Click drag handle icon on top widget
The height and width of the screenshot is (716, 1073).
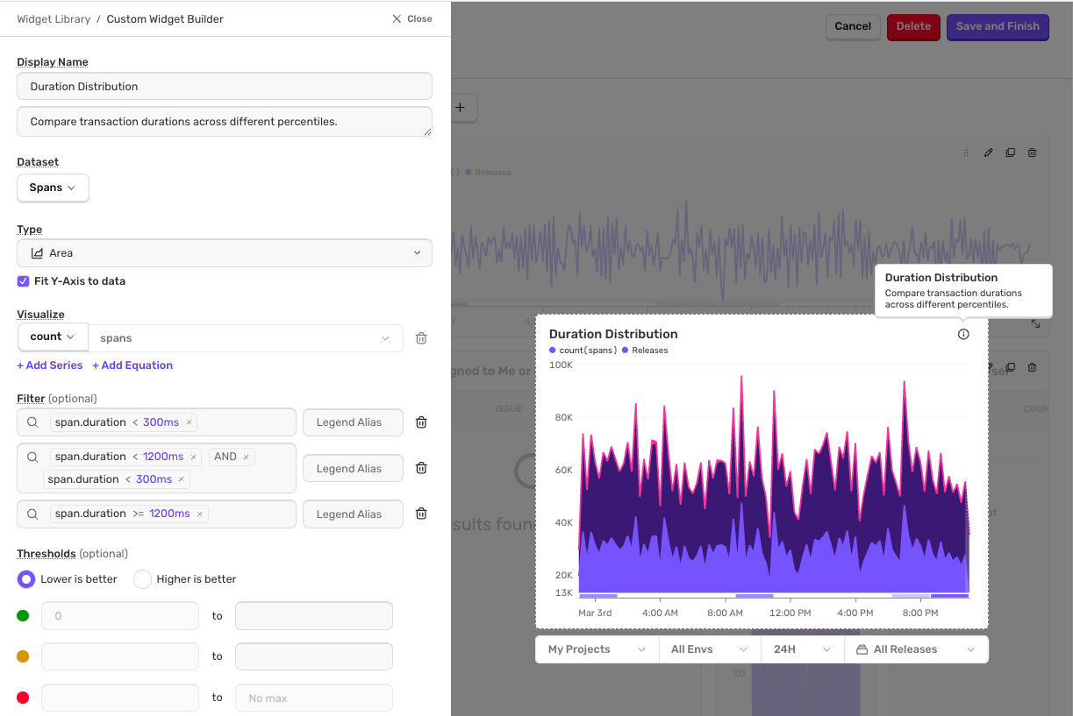pyautogui.click(x=966, y=152)
